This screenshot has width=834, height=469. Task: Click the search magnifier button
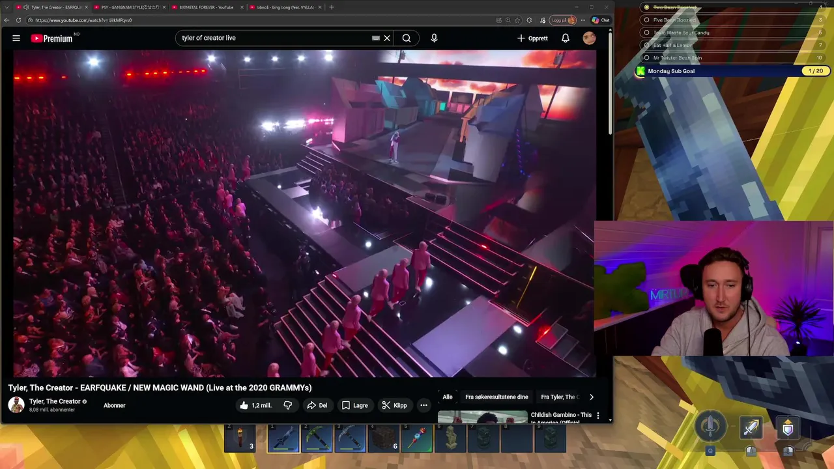(x=406, y=38)
